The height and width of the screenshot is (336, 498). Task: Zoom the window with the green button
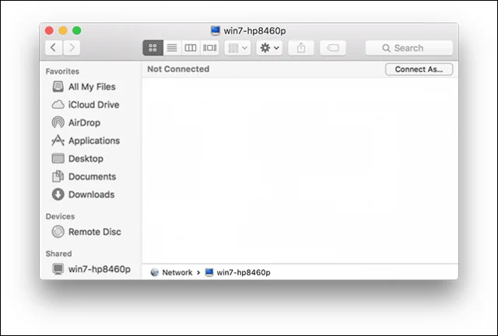tap(77, 30)
